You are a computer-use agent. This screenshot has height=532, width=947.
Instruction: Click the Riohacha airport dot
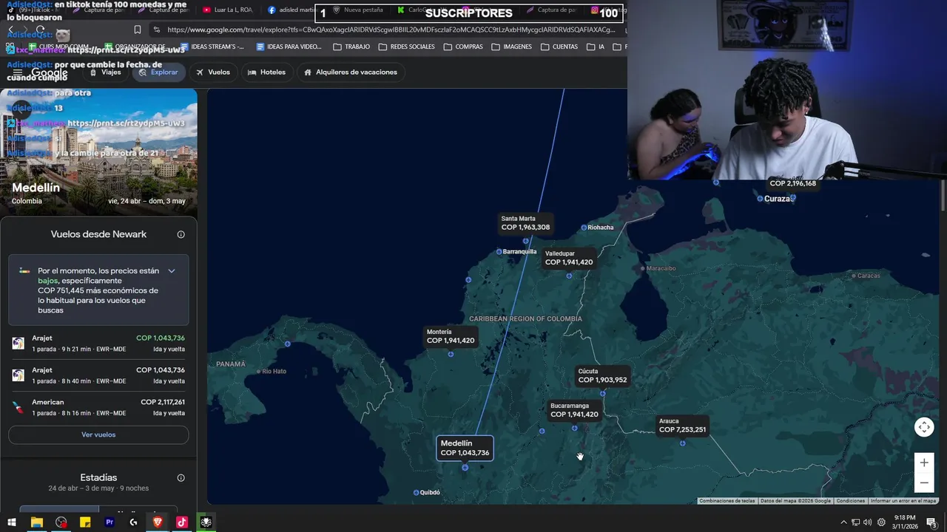(x=584, y=228)
